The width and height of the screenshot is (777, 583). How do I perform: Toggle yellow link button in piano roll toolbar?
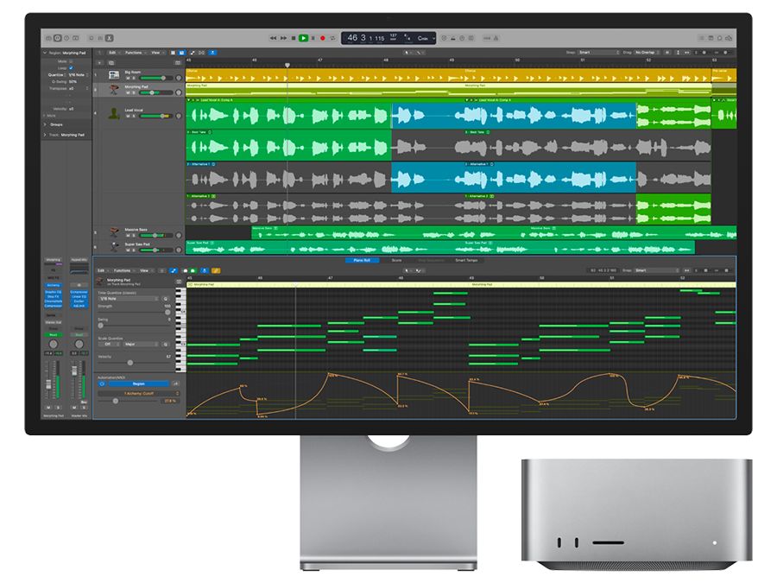pos(216,270)
